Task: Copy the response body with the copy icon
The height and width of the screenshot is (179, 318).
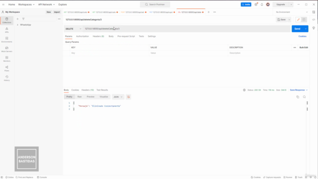Action: [298, 97]
